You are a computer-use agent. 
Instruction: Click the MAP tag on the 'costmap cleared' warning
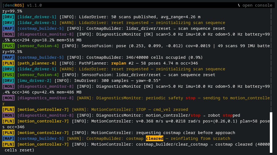pyautogui.click(x=8, y=138)
